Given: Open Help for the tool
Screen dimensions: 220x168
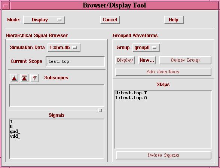Looking at the screenshot, I should click(x=174, y=20).
